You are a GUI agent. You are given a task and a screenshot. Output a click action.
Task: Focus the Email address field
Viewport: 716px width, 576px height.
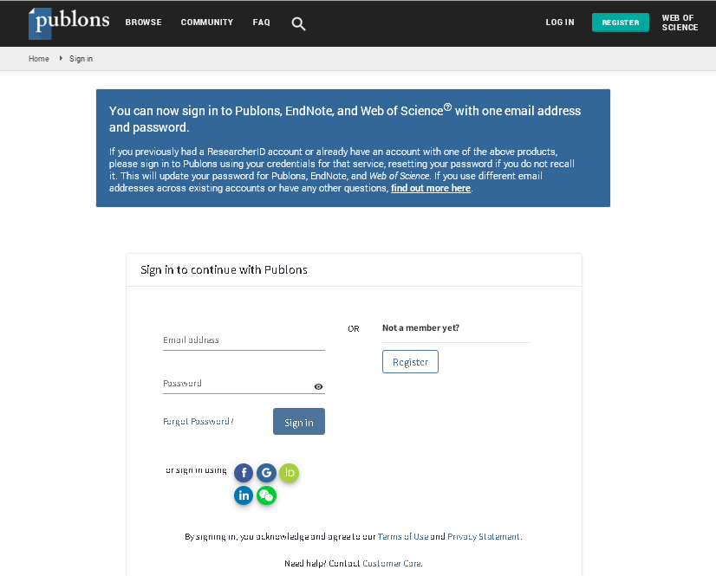click(244, 340)
